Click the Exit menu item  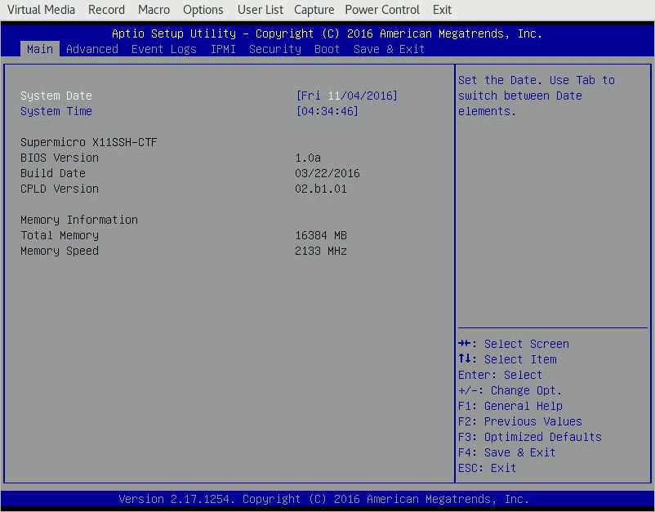click(442, 10)
